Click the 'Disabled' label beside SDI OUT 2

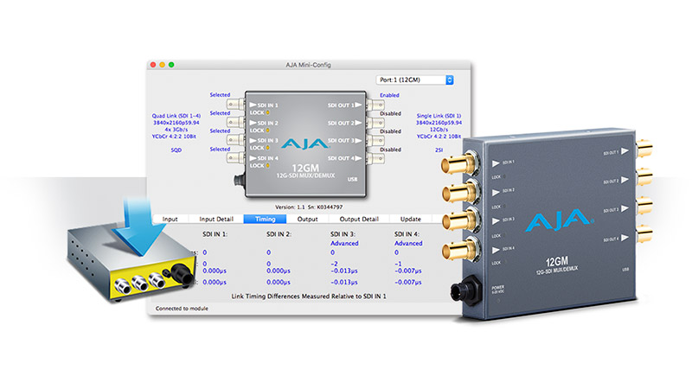point(391,113)
